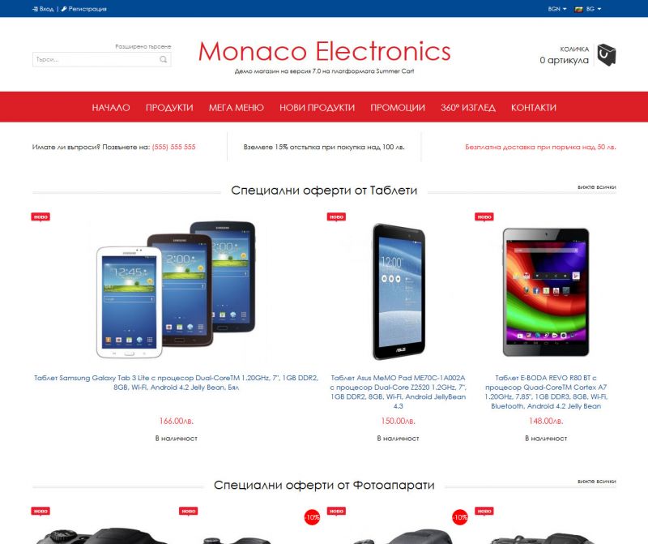
Task: Click the -10% discount badge on second camera
Action: pos(312,517)
